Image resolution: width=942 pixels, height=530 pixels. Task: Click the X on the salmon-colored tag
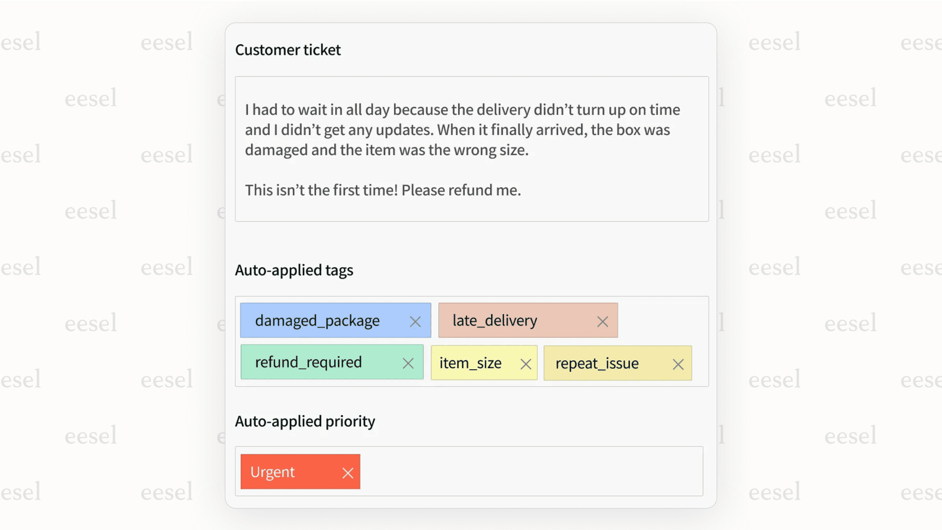click(602, 322)
